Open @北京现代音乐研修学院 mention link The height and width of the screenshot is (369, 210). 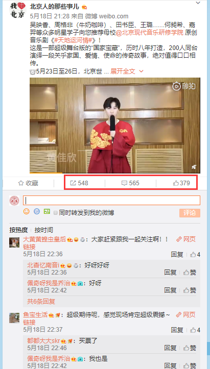(x=150, y=33)
